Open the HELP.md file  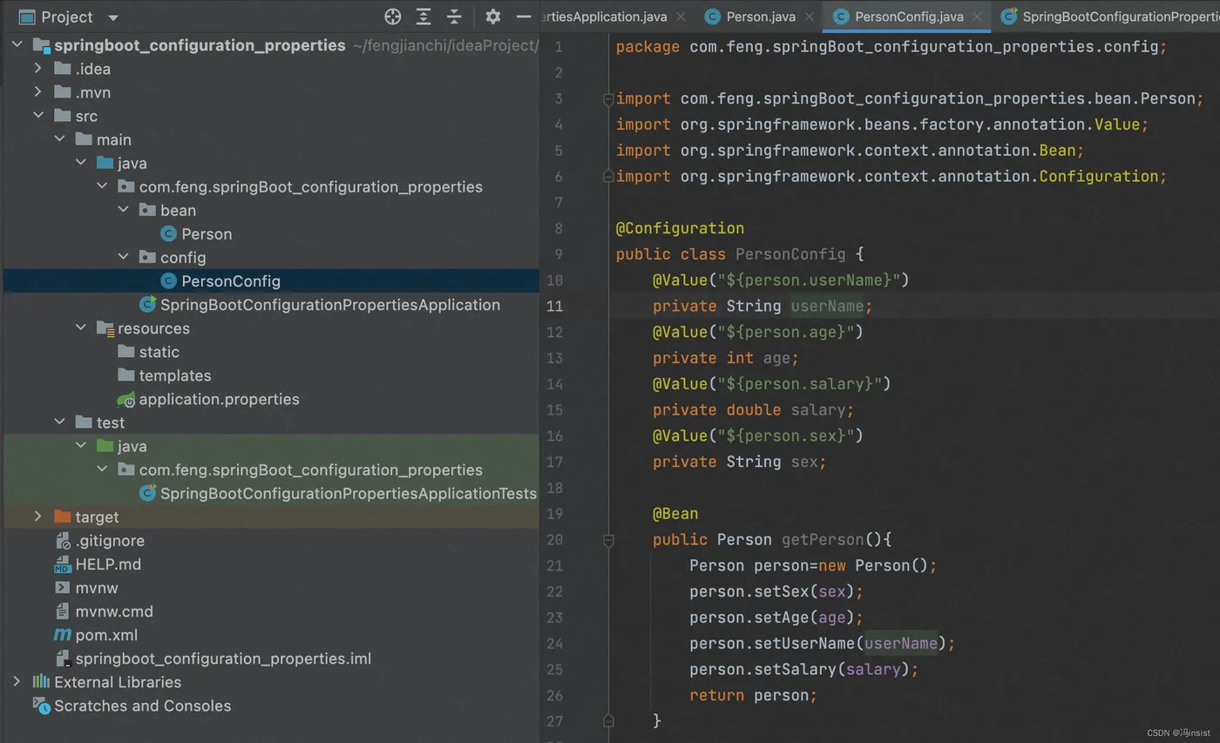click(x=108, y=564)
